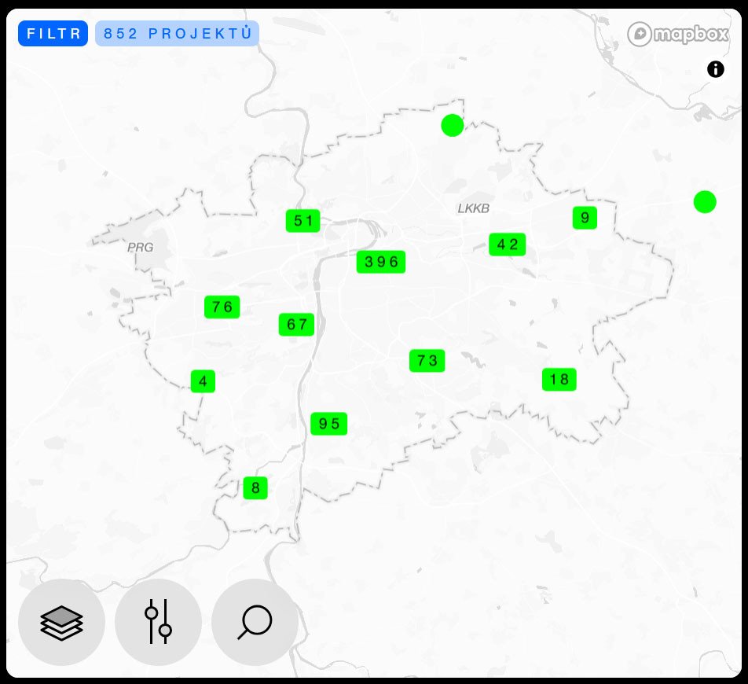Click the info icon below Mapbox logo
The height and width of the screenshot is (684, 748).
click(715, 69)
